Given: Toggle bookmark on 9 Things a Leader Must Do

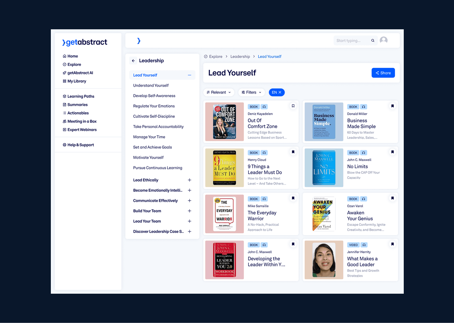Looking at the screenshot, I should click(x=293, y=152).
